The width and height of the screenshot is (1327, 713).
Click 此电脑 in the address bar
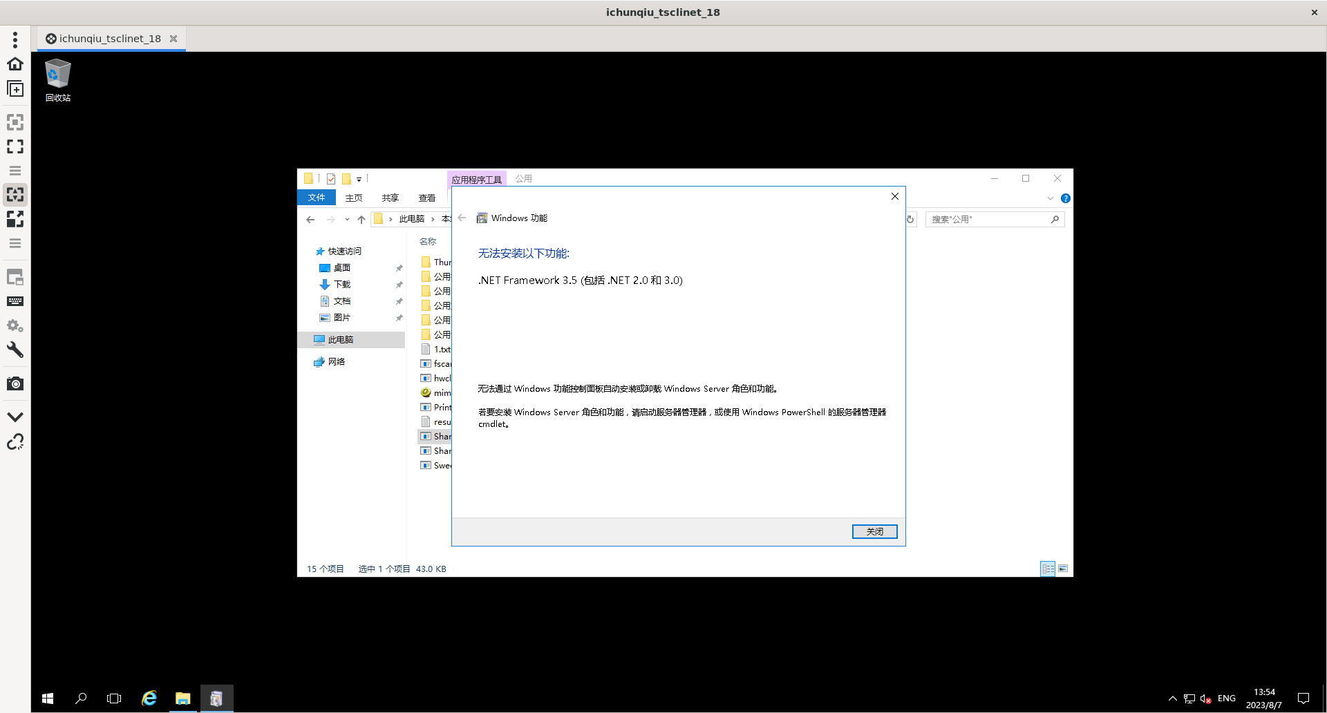click(x=412, y=219)
